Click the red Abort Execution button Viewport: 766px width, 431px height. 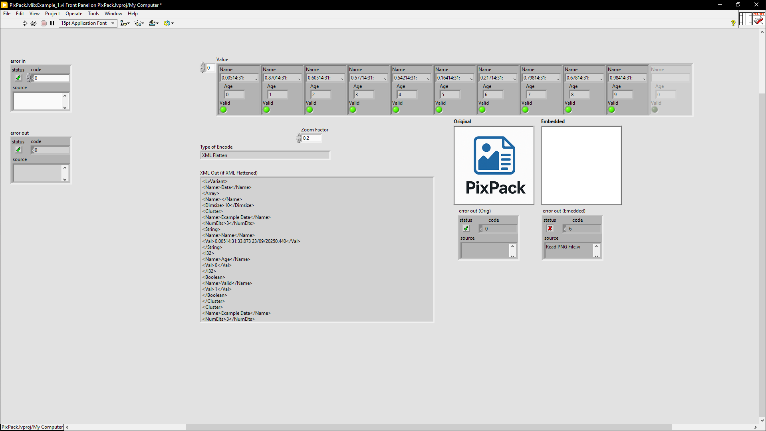pos(44,23)
